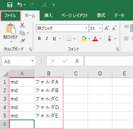
Task: Click the formula bar Cancel X
Action: click(x=53, y=61)
